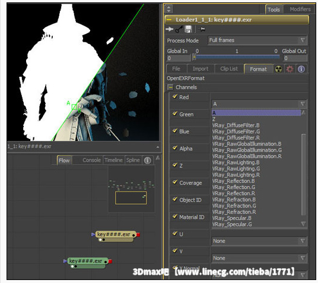Click the up/down arrows icon above the Loader header
The height and width of the screenshot is (283, 318).
tap(168, 9)
